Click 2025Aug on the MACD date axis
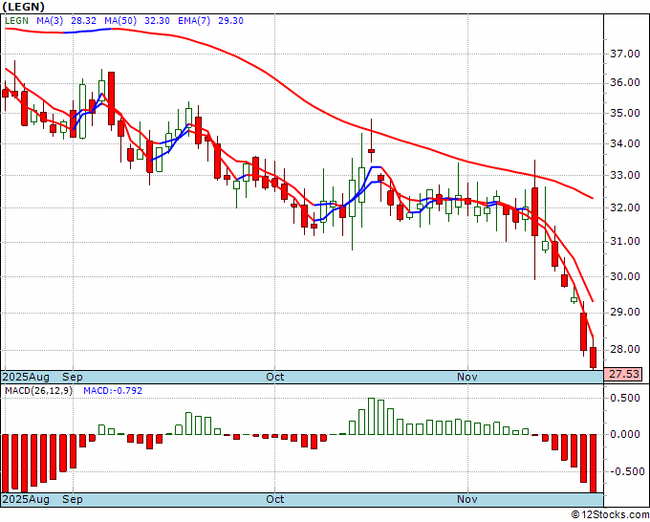The height and width of the screenshot is (522, 650). pyautogui.click(x=26, y=499)
